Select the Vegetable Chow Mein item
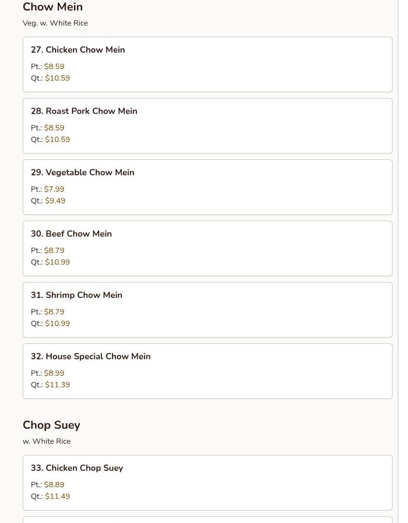The width and height of the screenshot is (408, 523). [x=83, y=172]
